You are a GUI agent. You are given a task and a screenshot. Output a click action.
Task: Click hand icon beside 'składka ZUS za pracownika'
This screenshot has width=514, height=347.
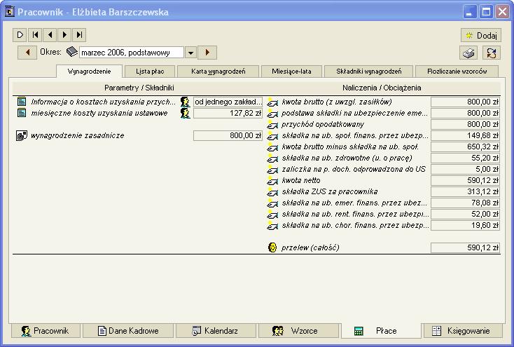(x=272, y=191)
